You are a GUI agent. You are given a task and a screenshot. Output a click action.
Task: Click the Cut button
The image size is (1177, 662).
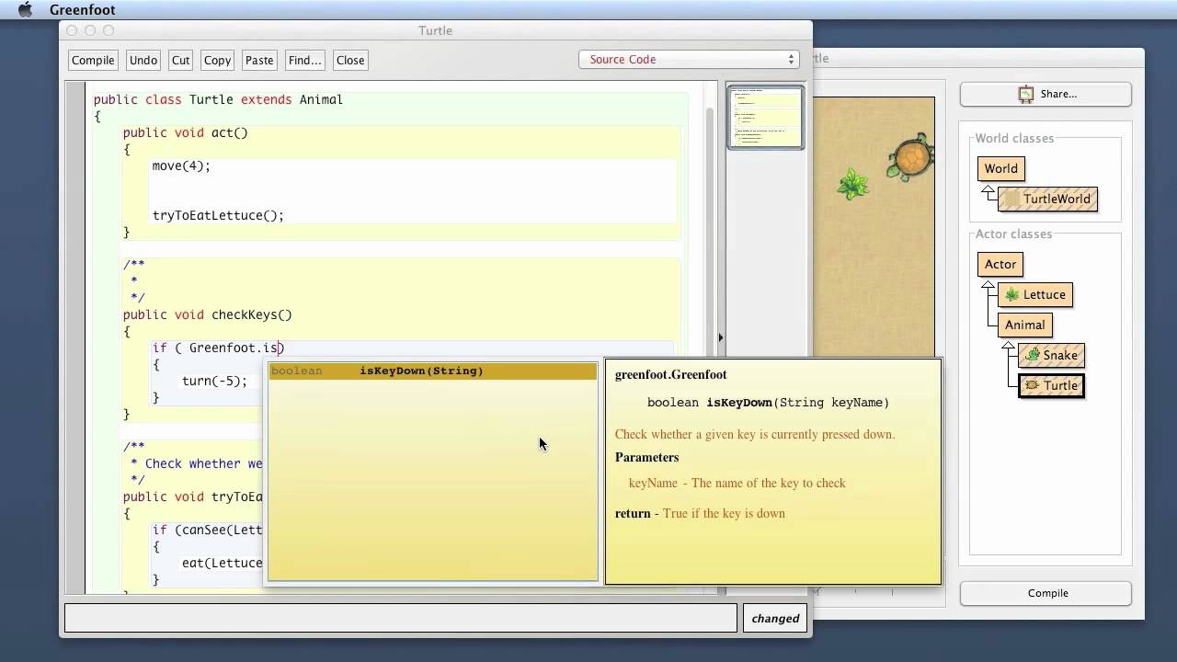point(180,60)
